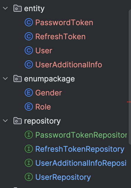Screen dimensions: 131x188
Task: Select the Role enum name
Action: [x=43, y=107]
